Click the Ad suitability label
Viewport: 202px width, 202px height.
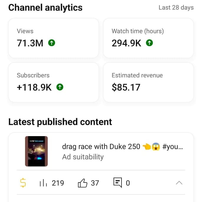click(x=83, y=157)
